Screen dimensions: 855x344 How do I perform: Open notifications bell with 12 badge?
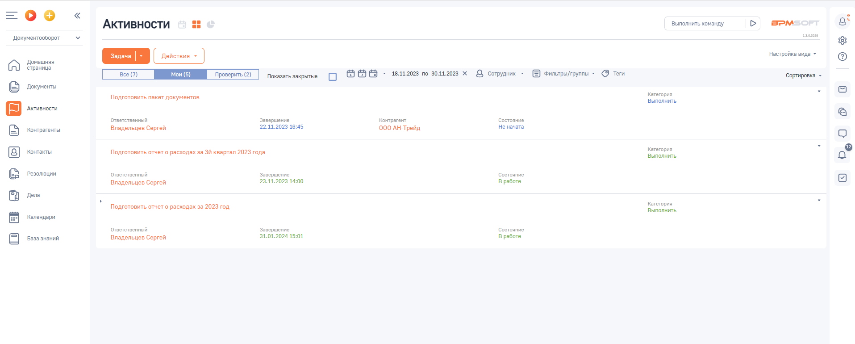(x=842, y=155)
